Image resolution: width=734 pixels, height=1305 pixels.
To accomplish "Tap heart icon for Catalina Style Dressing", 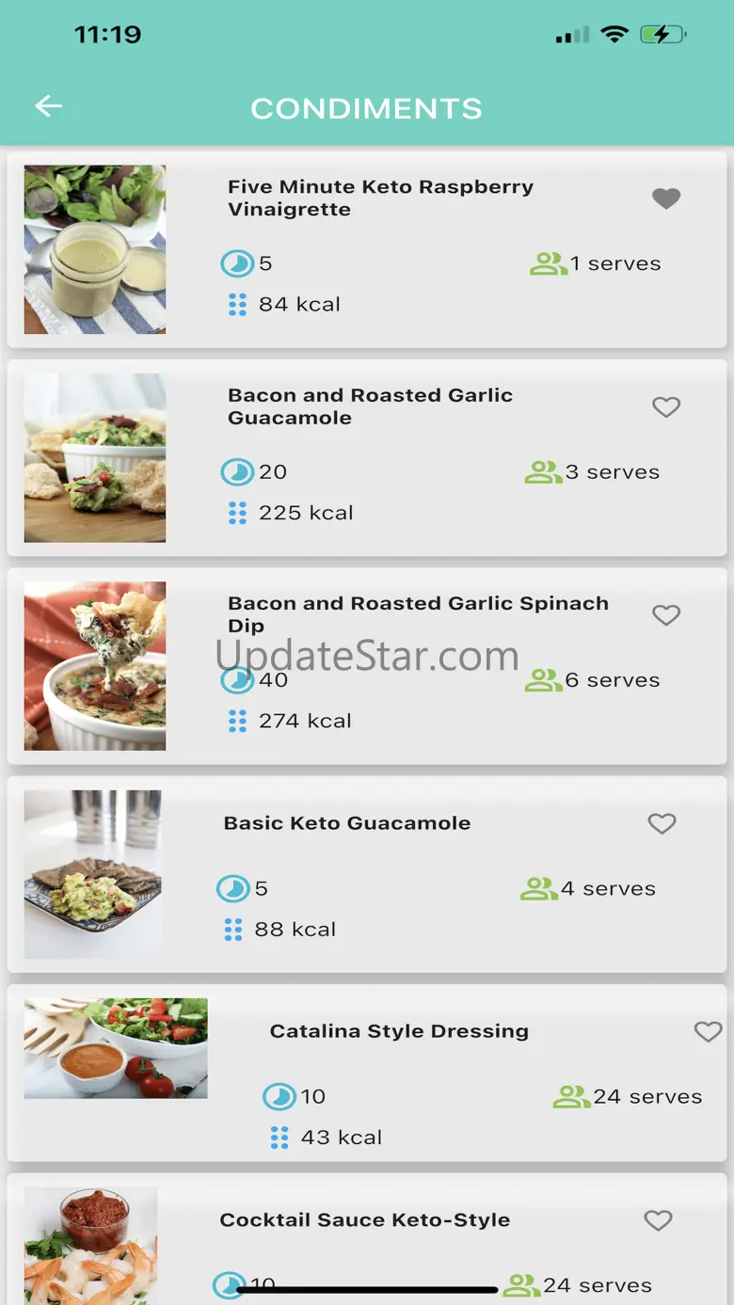I will (x=708, y=1032).
